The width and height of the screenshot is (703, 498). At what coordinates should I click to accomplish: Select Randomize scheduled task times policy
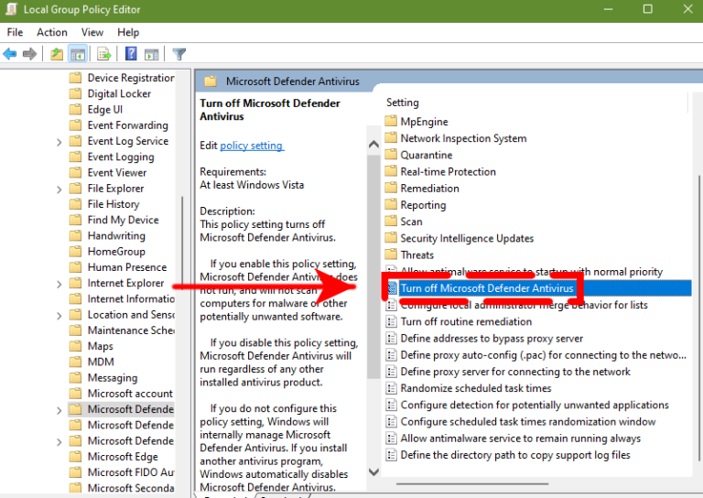476,388
